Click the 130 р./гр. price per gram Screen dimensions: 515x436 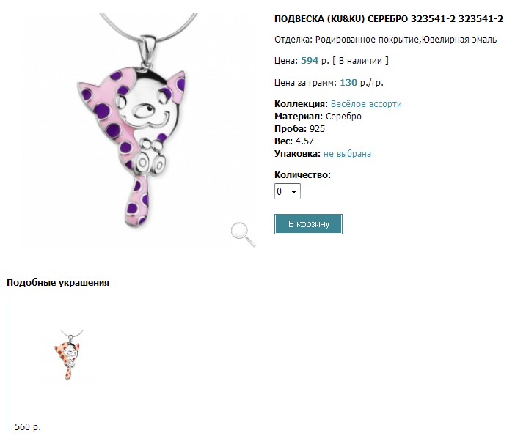(361, 82)
